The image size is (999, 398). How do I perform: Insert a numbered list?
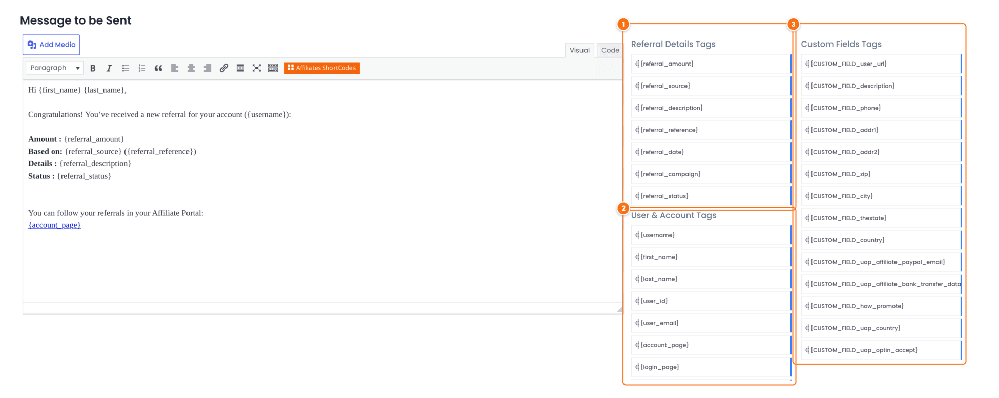[x=142, y=68]
